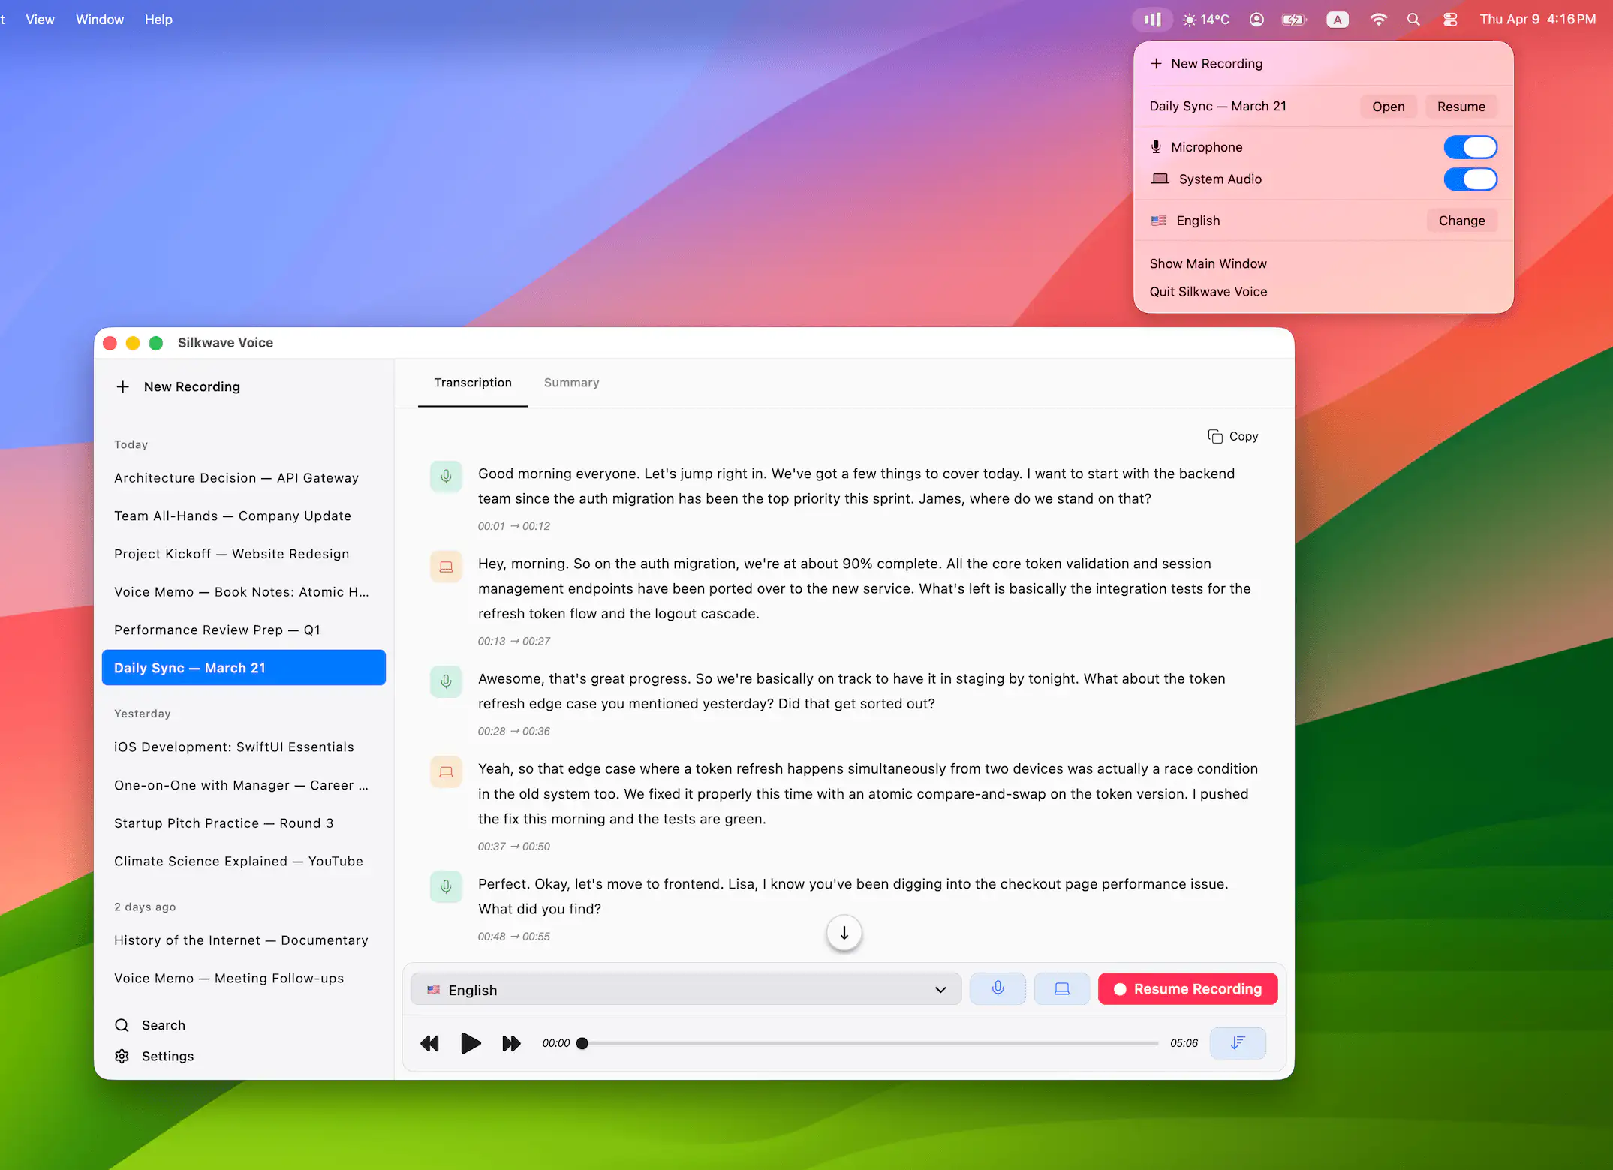The image size is (1613, 1170).
Task: Click the Search magnifier in the sidebar
Action: 122,1025
